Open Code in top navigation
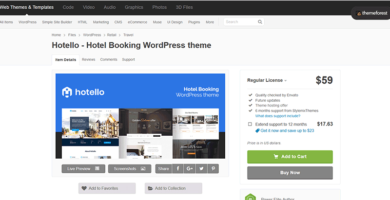The image size is (390, 200). point(68,7)
